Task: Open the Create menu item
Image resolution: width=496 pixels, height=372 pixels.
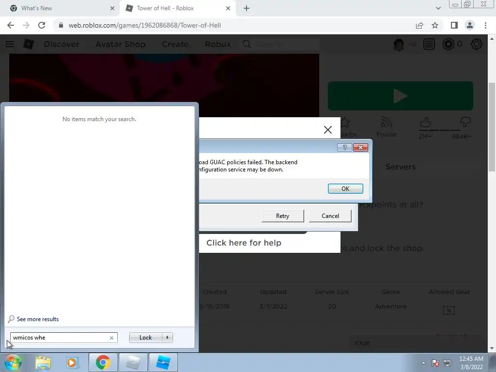Action: (175, 44)
